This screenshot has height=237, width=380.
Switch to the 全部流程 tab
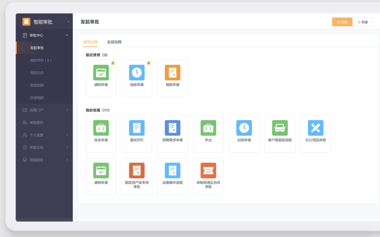point(114,42)
